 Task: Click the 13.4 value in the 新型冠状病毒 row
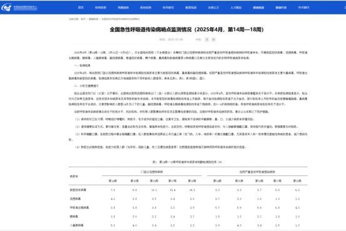pos(173,190)
